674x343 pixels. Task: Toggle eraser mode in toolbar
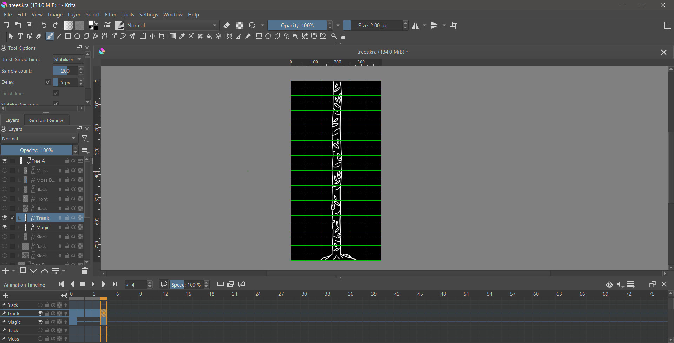(227, 25)
